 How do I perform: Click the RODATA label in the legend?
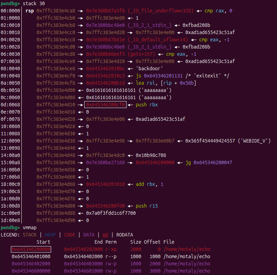[124, 235]
